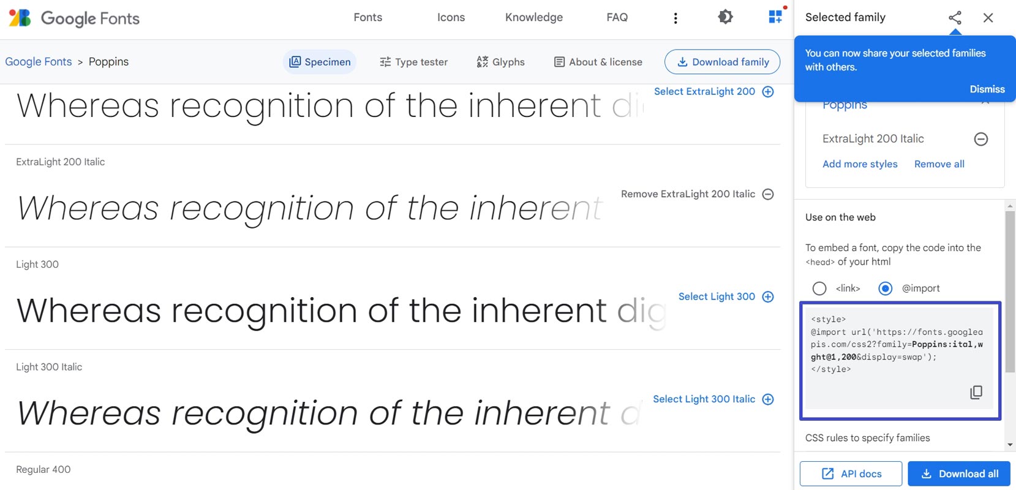The height and width of the screenshot is (490, 1016).
Task: Go to the Knowledge section
Action: pos(534,17)
